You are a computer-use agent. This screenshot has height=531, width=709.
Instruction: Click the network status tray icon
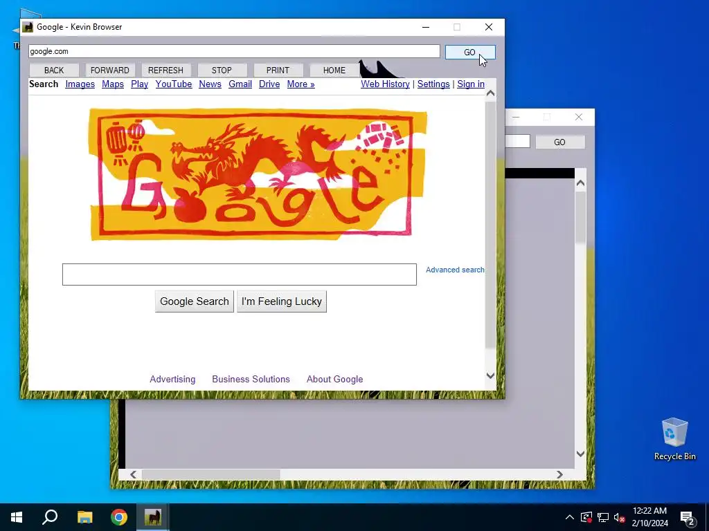click(x=603, y=517)
